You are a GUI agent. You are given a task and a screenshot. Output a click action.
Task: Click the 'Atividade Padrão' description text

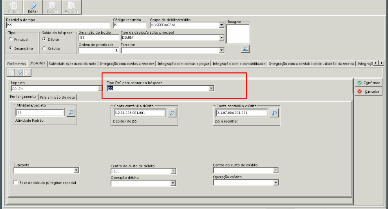tap(30, 121)
